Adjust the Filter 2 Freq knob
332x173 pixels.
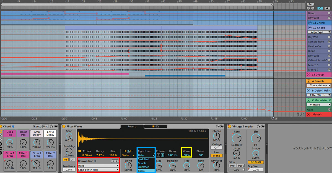tap(37, 163)
